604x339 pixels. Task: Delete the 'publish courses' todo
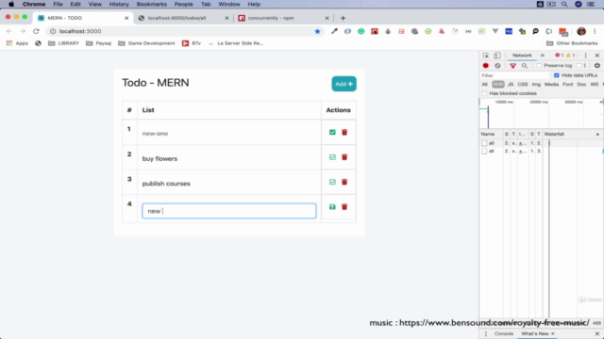click(x=344, y=182)
